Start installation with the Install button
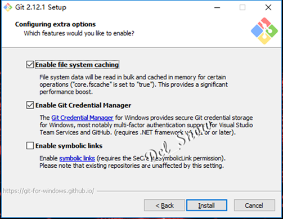 point(206,205)
